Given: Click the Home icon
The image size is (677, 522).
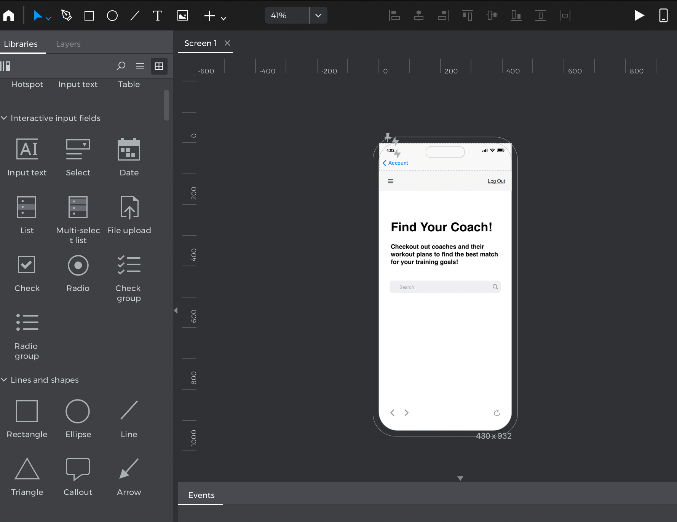Looking at the screenshot, I should (8, 15).
